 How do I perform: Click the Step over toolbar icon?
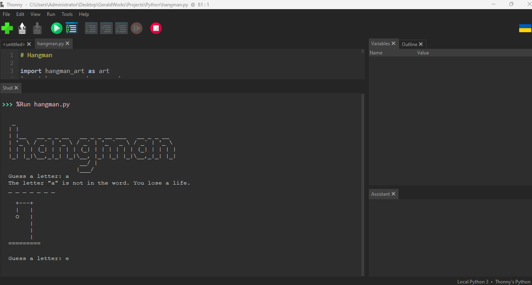coord(91,28)
